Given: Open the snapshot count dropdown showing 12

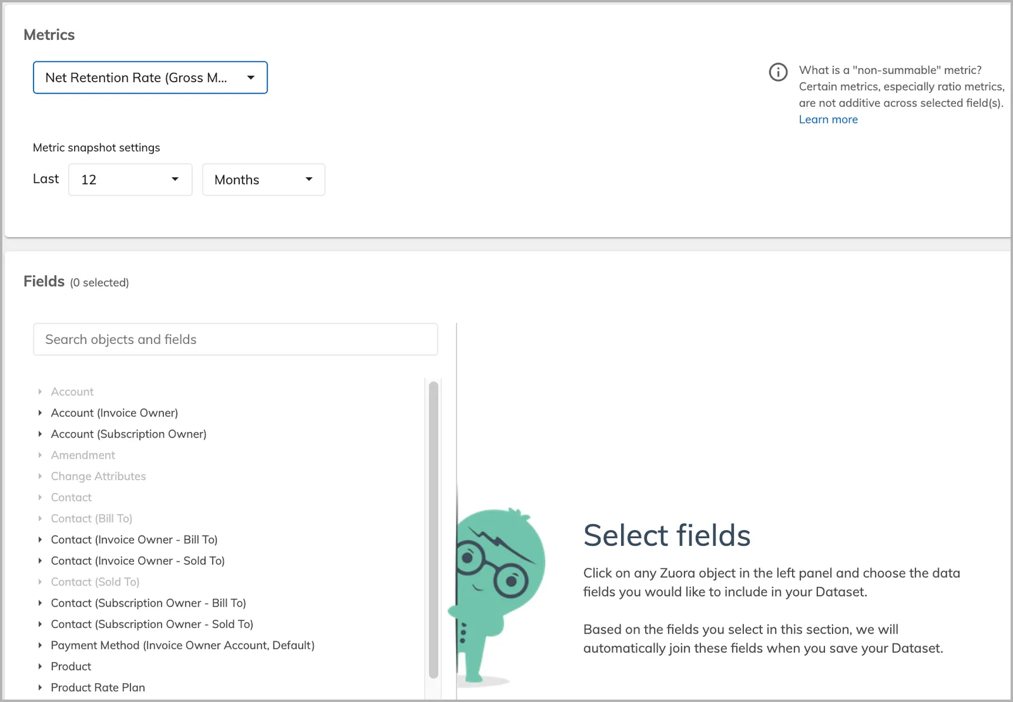Looking at the screenshot, I should (x=130, y=180).
